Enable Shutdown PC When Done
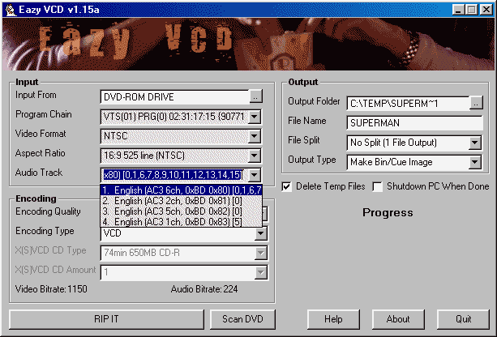This screenshot has height=337, width=497. [x=378, y=186]
